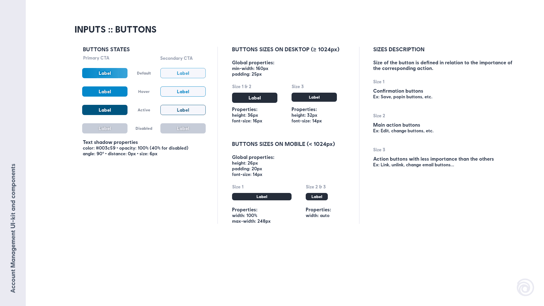Select the Primary CTA Hover state
The image size is (544, 306).
tap(105, 91)
